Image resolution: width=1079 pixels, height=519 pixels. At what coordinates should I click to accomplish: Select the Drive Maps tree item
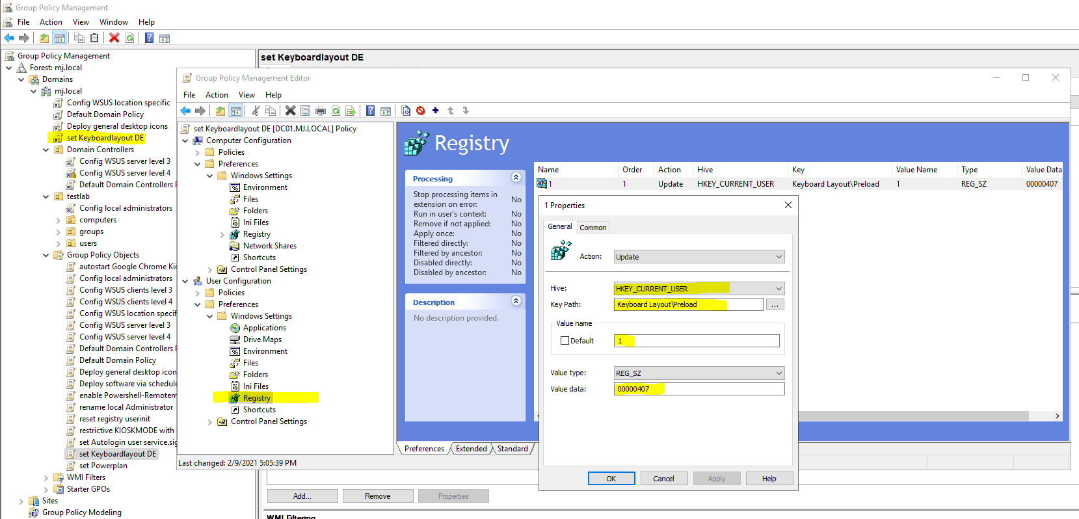coord(262,339)
